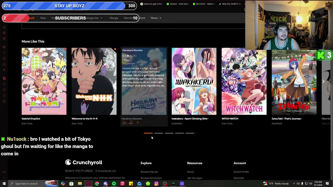
Task: Open Opera GX from the taskbar
Action: point(88,184)
